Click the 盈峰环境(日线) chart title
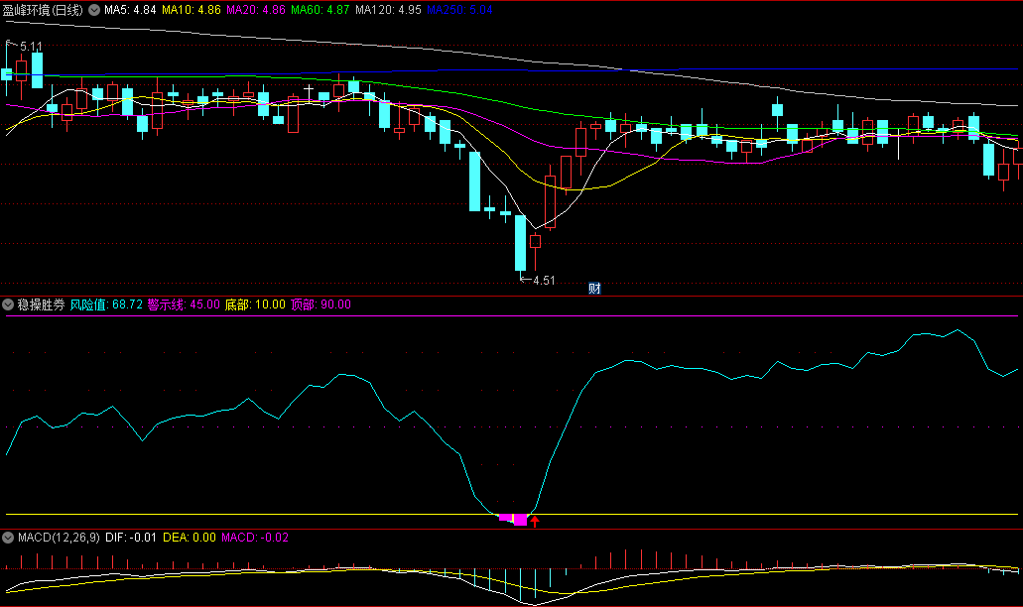The width and height of the screenshot is (1023, 607). coord(43,10)
